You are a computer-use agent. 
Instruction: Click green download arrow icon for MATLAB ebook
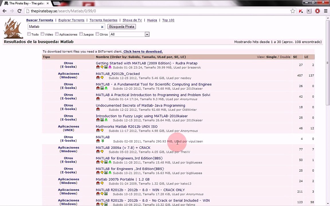[x=103, y=141]
